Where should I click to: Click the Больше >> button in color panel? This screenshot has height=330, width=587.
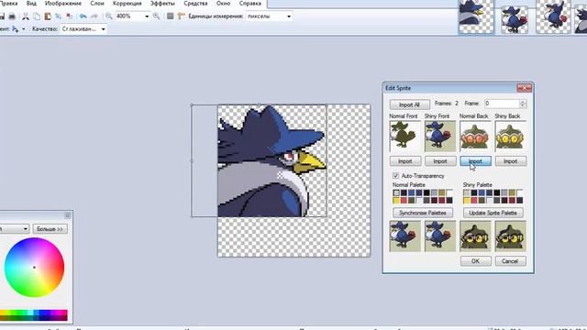coord(50,228)
